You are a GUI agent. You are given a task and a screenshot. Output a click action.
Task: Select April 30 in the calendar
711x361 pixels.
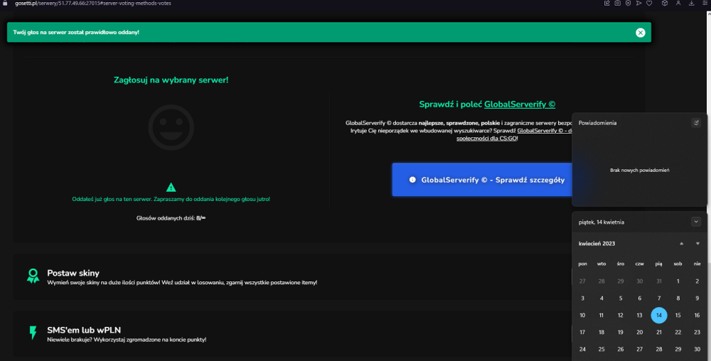pos(697,349)
